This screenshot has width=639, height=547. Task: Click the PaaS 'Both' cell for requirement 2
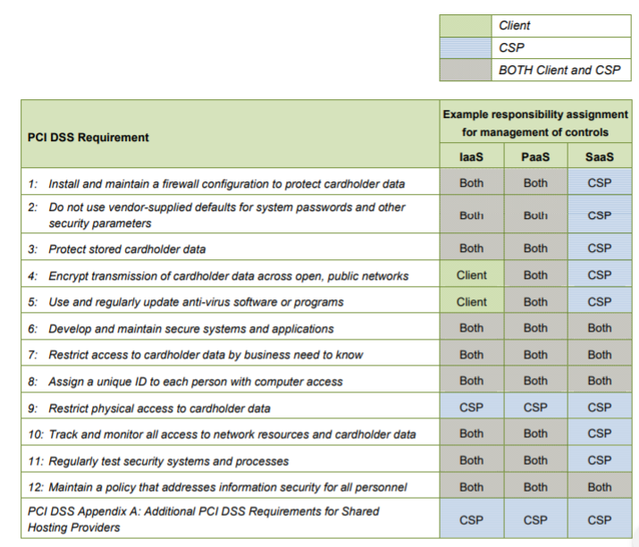point(535,215)
